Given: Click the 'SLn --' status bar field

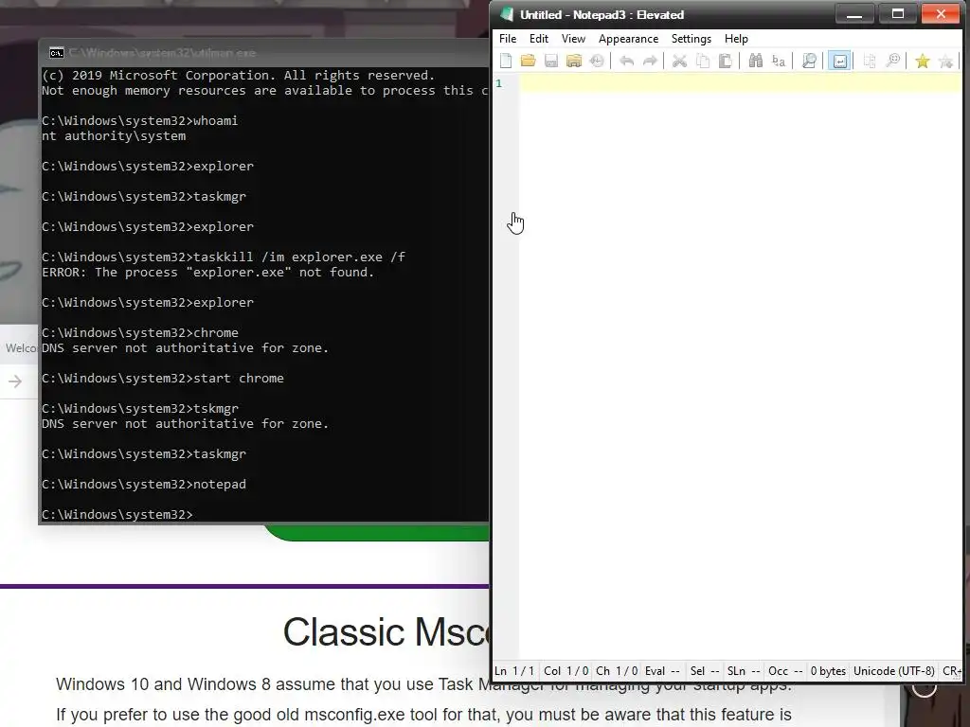Looking at the screenshot, I should click(x=744, y=671).
